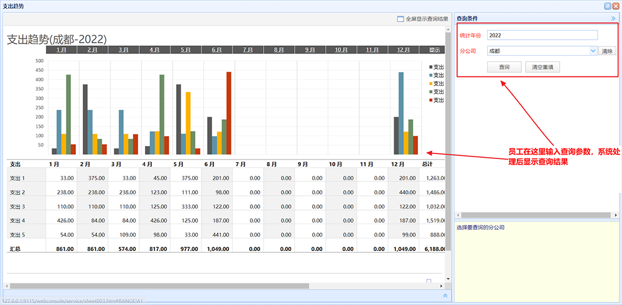Viewport: 622px width, 305px height.
Task: Open the 6月 link in dark header bar
Action: coord(216,50)
